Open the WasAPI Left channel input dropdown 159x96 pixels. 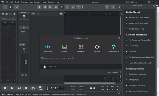[x=9, y=18]
